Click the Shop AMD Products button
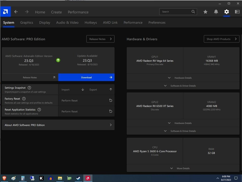The image size is (242, 182). (x=221, y=39)
